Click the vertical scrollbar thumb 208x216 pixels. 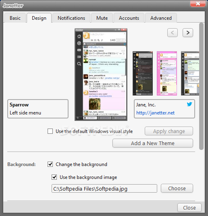201,86
